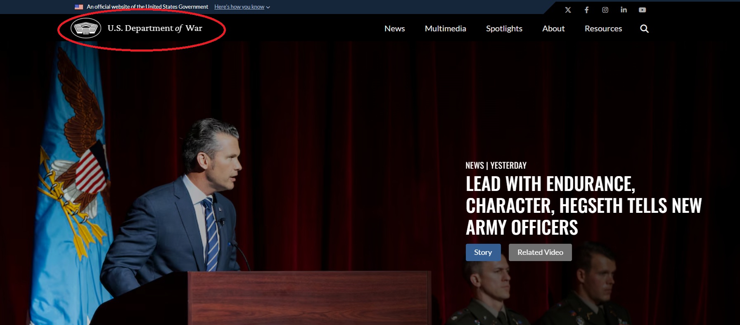Click the Pentagon logo emblem
Image resolution: width=740 pixels, height=325 pixels.
pyautogui.click(x=86, y=28)
